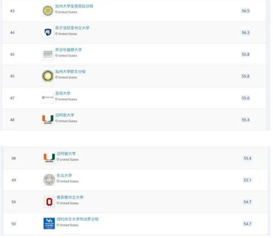Open 俄亥俄州立大学 university link
The width and height of the screenshot is (273, 238).
(70, 198)
